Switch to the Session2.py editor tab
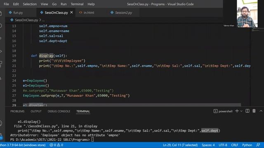The height and width of the screenshot is (148, 264). 123,13
